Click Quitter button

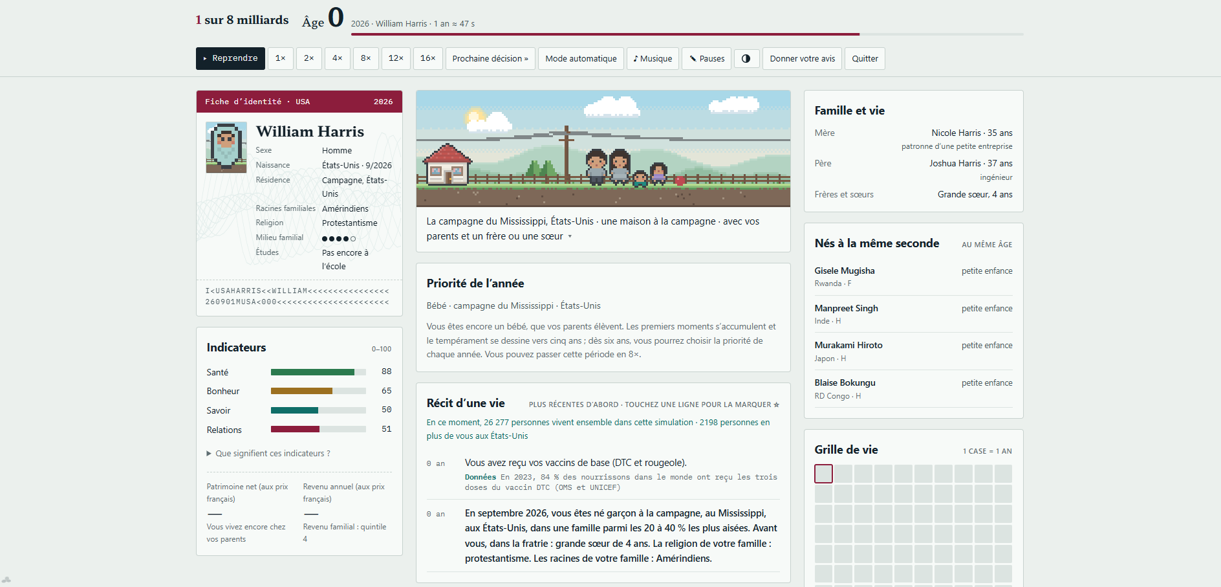(865, 58)
